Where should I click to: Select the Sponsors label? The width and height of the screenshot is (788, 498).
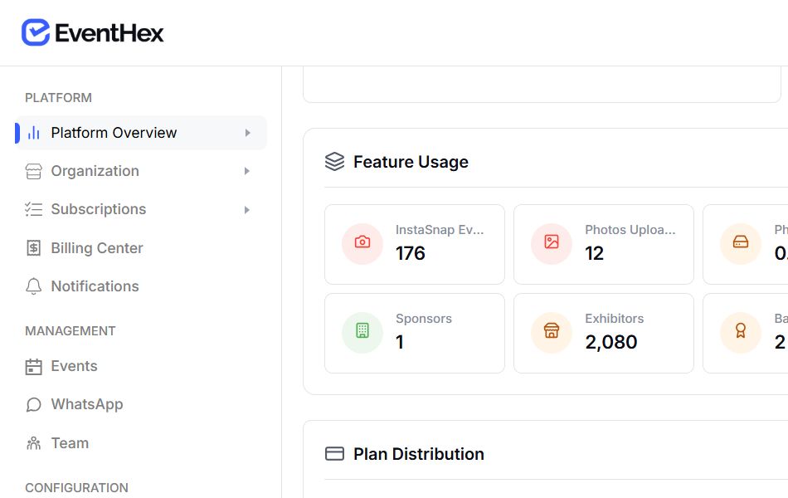click(x=424, y=319)
